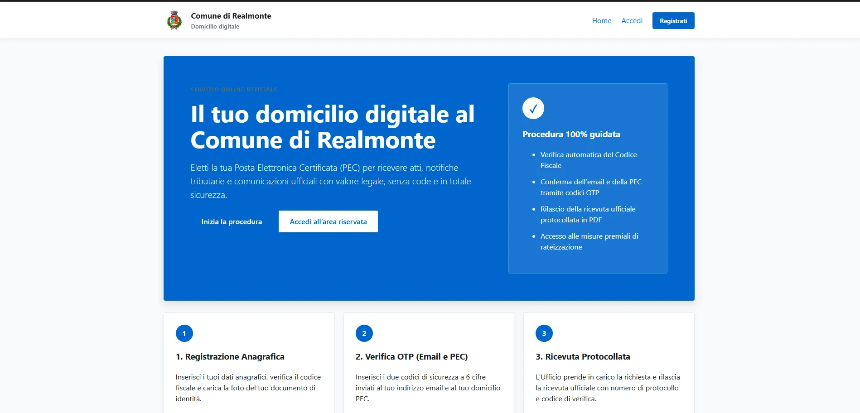Click the 1. Registrazione Anagrafica heading
This screenshot has width=860, height=413.
pyautogui.click(x=230, y=357)
